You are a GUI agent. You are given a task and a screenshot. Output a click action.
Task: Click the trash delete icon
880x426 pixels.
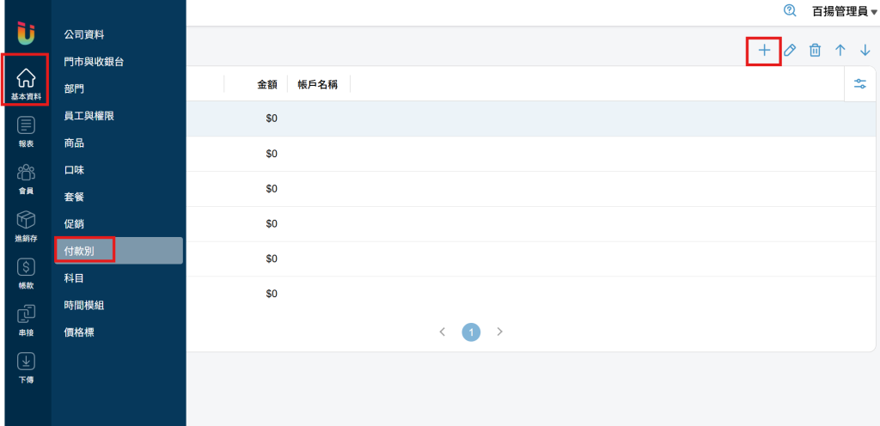click(x=815, y=51)
